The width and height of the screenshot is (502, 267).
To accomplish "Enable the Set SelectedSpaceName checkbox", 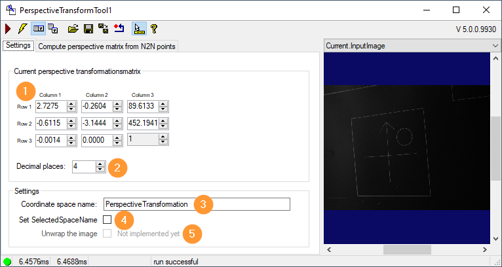I will coord(107,219).
